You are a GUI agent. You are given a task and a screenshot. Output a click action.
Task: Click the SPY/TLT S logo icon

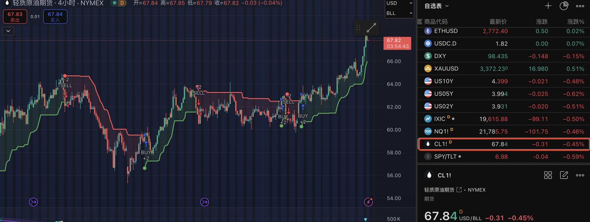[x=428, y=156]
